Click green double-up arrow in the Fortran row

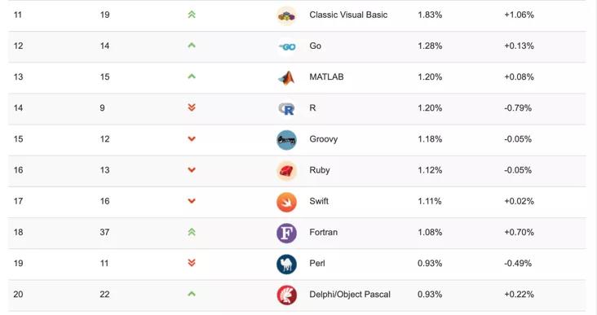point(192,232)
